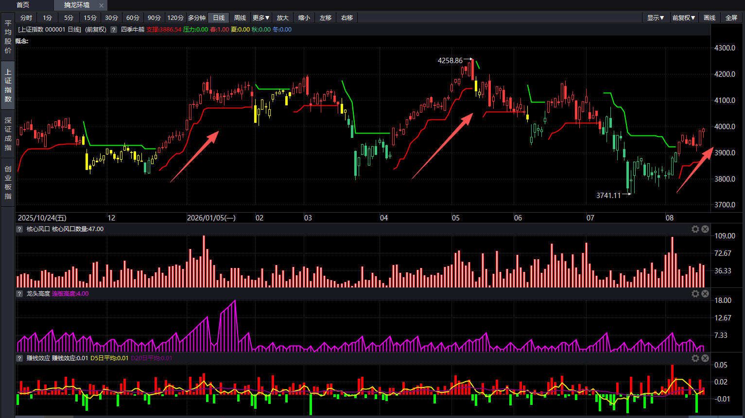Click the 109.00 axis value in 核心风口 panel

(x=725, y=236)
